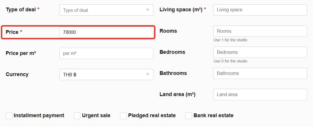Viewport: 313px width, 127px height.
Task: Focus the Price field containing 78000
Action: [x=106, y=32]
